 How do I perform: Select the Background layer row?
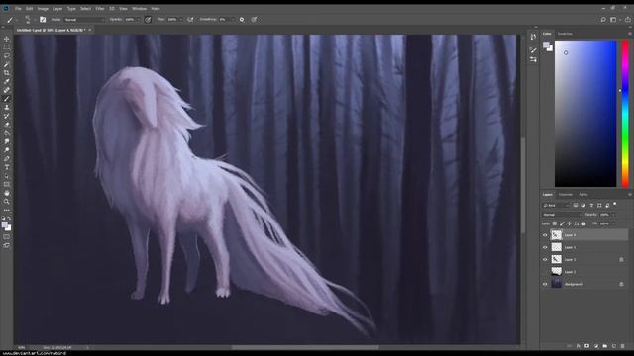click(584, 284)
